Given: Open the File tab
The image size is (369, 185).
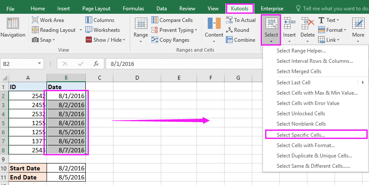Looking at the screenshot, I should 10,9.
